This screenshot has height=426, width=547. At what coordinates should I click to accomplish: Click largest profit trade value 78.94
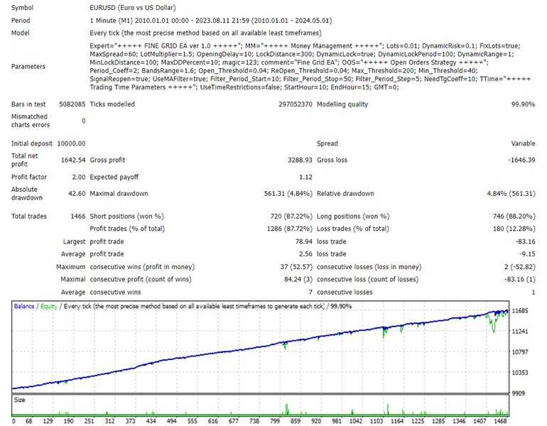[x=303, y=241]
